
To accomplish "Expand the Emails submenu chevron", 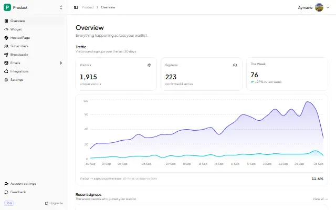I will [61, 63].
